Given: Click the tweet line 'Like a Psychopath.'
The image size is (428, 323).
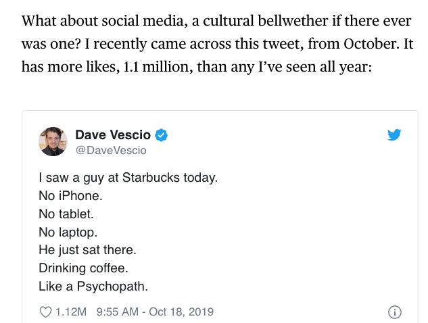Looking at the screenshot, I should (x=93, y=287).
